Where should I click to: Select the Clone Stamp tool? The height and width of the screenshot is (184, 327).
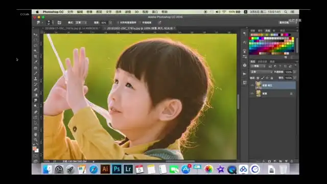coord(36,79)
